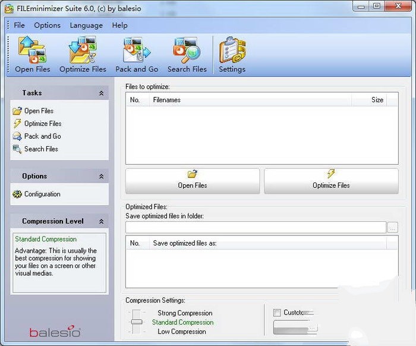416x346 pixels.
Task: Click the compression level slider handle
Action: (137, 322)
